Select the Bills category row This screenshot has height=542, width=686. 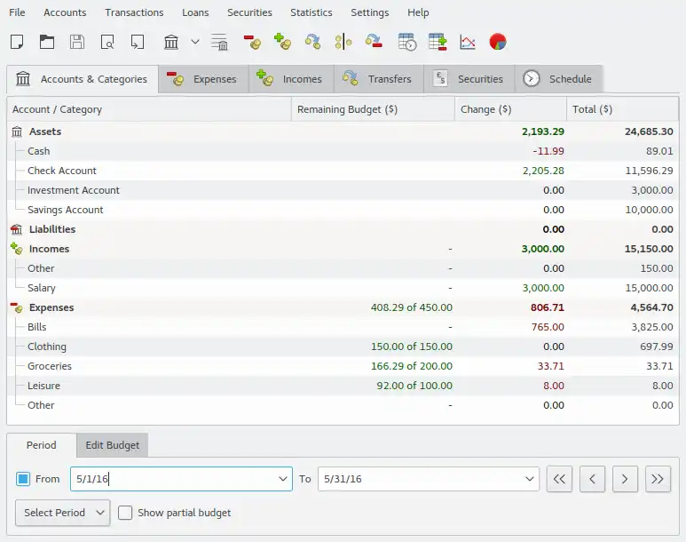coord(343,327)
